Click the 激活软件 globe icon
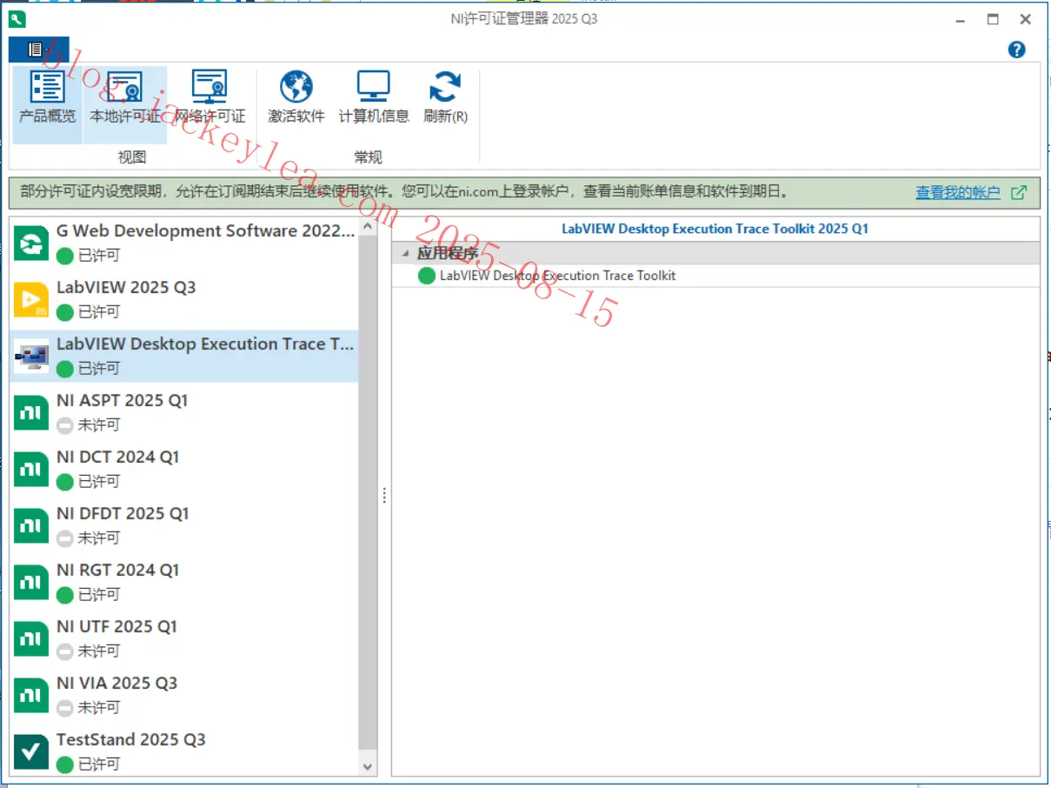Image resolution: width=1051 pixels, height=788 pixels. tap(296, 87)
